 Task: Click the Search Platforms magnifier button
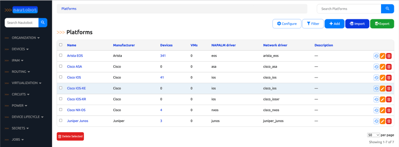[387, 9]
